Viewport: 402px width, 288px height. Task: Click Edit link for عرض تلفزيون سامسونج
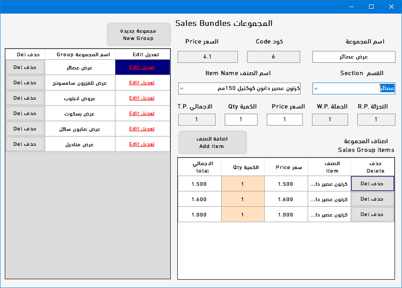[142, 83]
